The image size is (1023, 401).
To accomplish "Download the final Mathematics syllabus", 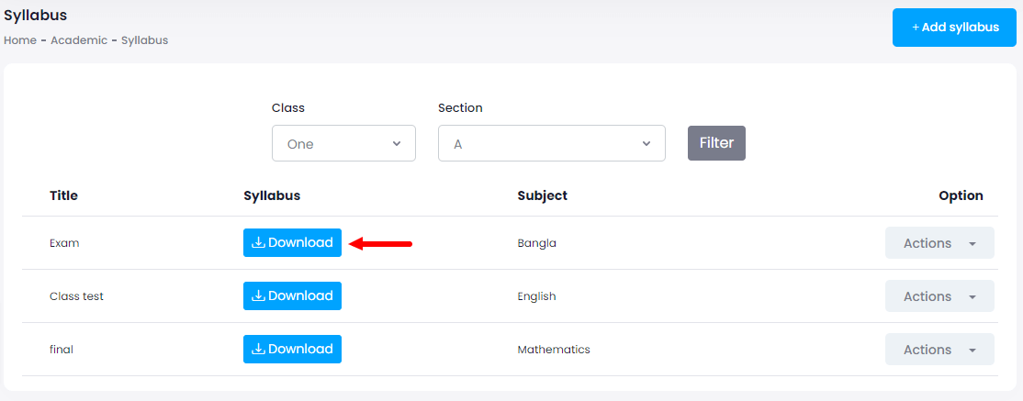I will (x=292, y=350).
